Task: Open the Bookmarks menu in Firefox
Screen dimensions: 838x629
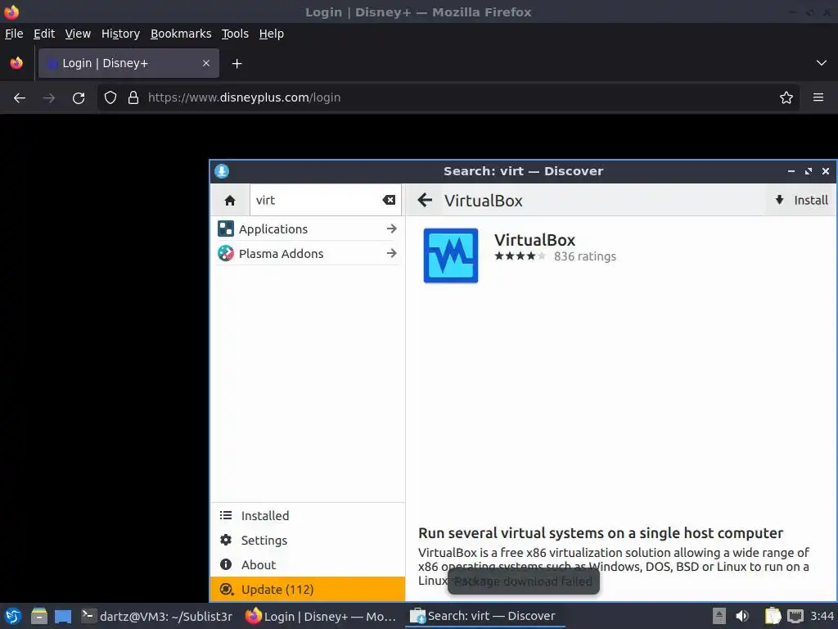Action: pos(181,34)
